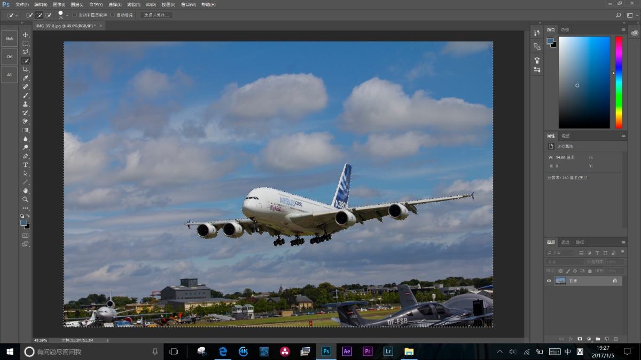Open layer filter type dropdown
Image resolution: width=641 pixels, height=360 pixels.
tap(560, 253)
